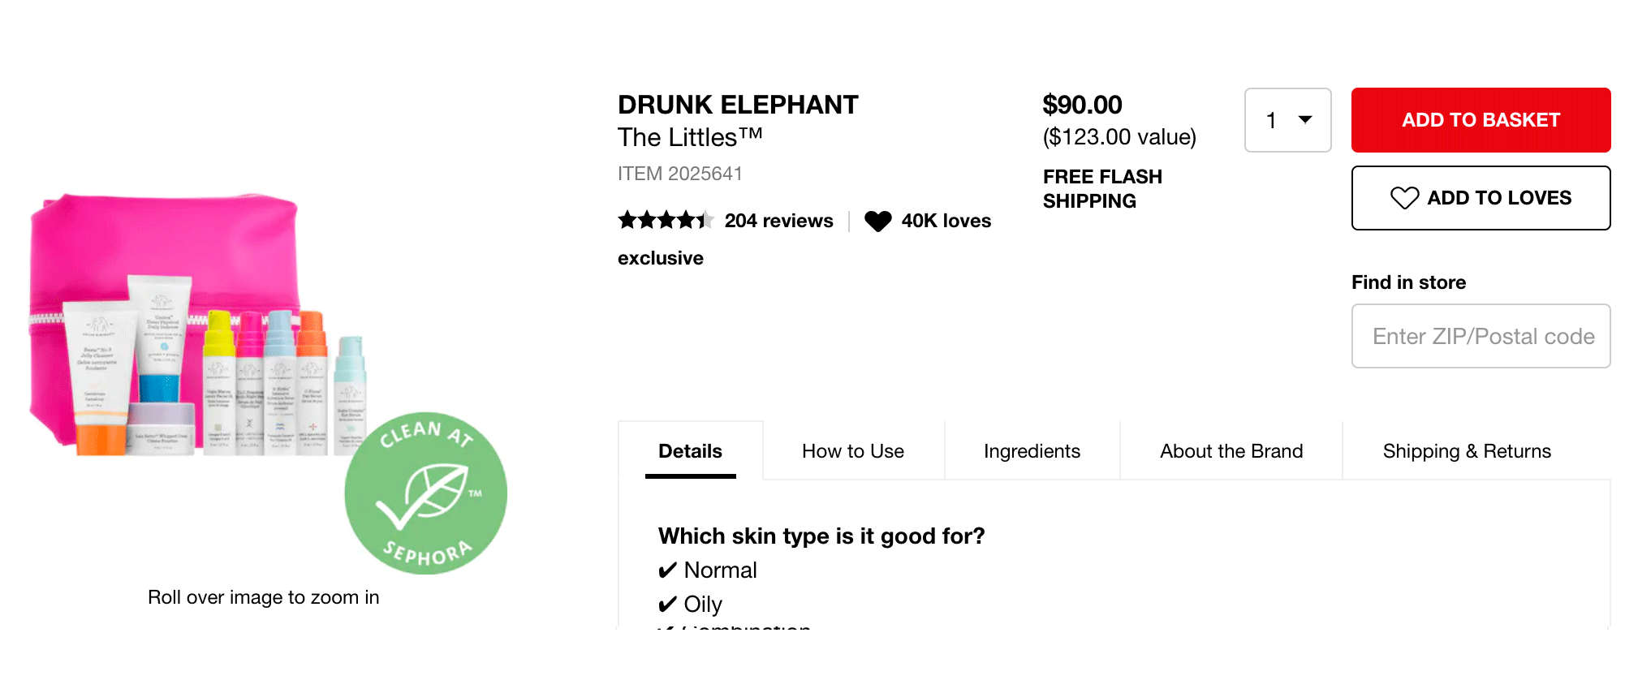This screenshot has width=1625, height=693.
Task: Click the Clean at Sephora badge
Action: click(425, 493)
